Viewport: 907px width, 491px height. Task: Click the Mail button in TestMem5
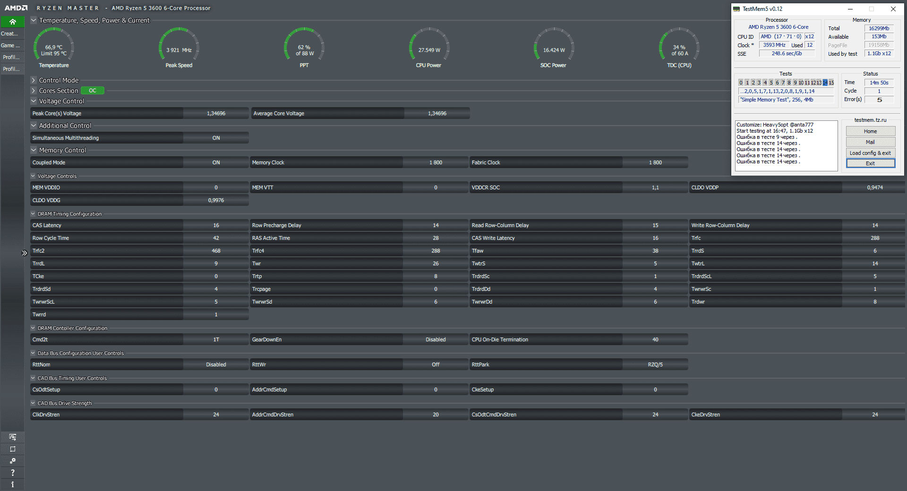pyautogui.click(x=870, y=142)
